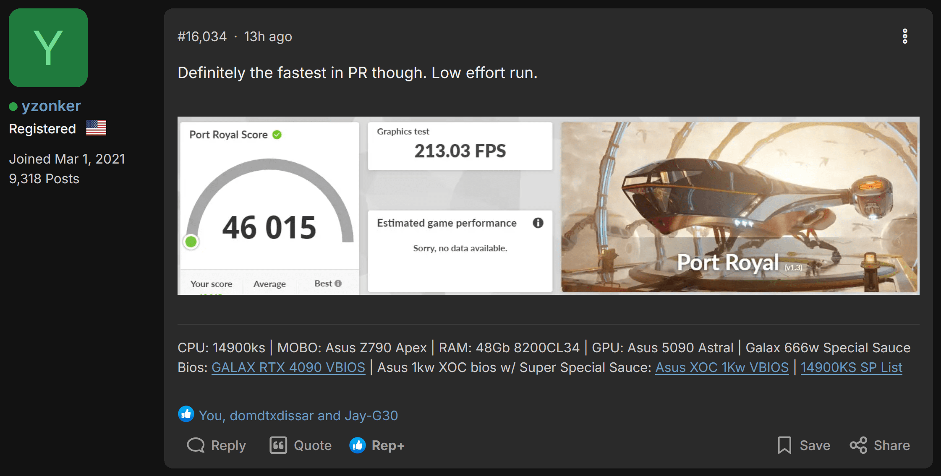Share this post
The image size is (941, 476).
click(x=880, y=445)
